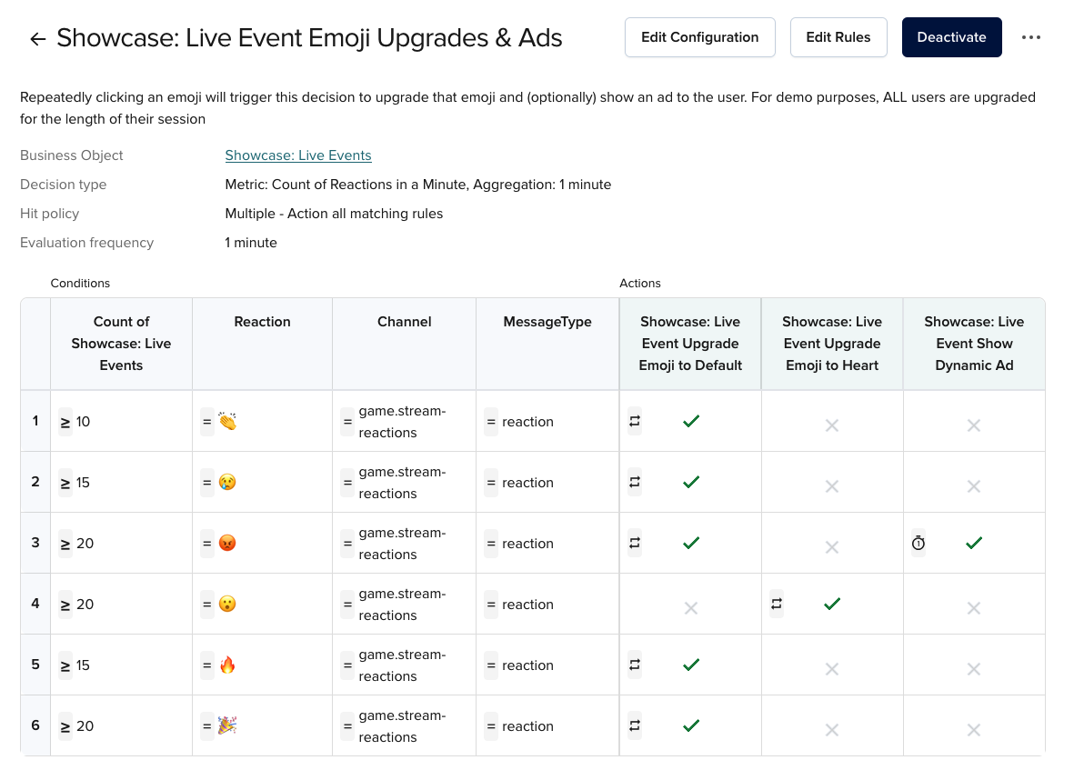The height and width of the screenshot is (780, 1074).
Task: Click the ≥ operator in row 1 Count
Action: (65, 422)
